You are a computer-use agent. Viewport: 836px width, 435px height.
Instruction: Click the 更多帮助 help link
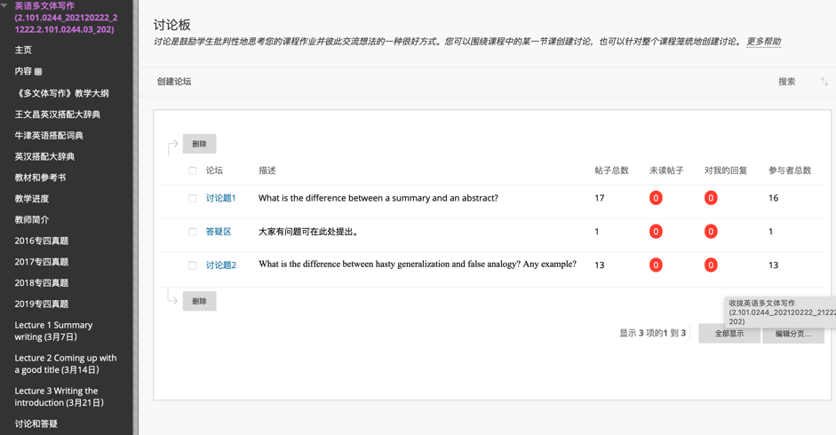click(763, 42)
